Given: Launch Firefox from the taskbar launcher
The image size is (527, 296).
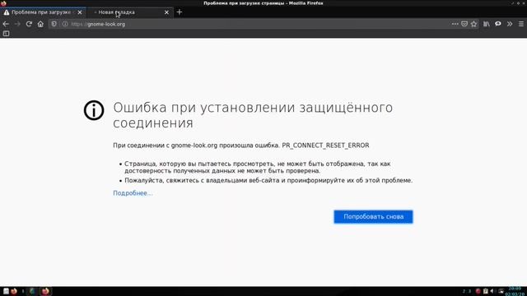Looking at the screenshot, I should point(14,291).
